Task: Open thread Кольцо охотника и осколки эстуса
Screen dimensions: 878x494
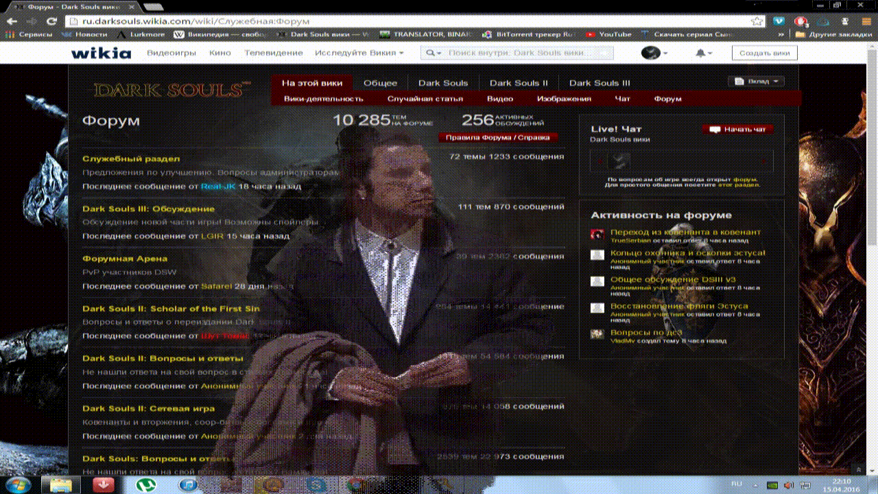Action: [688, 253]
